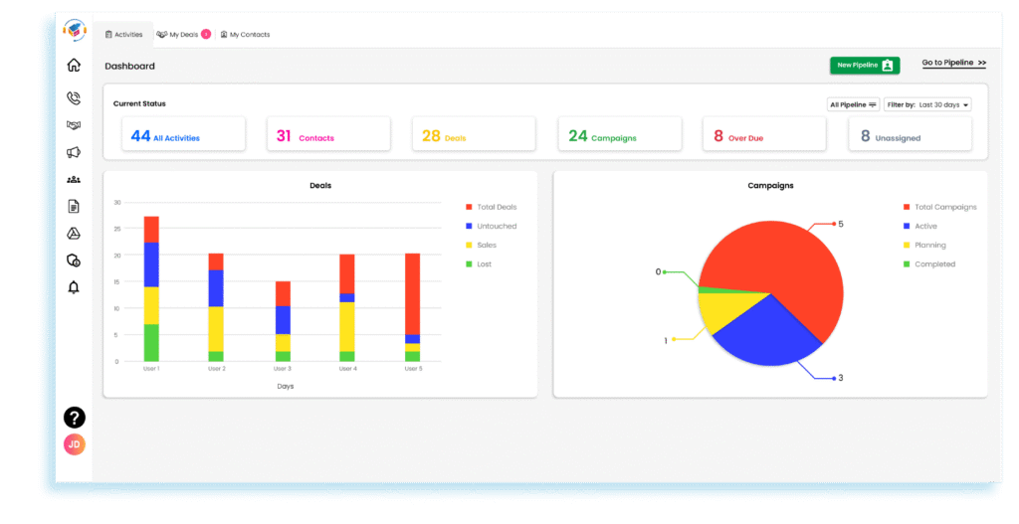Open the JD user profile avatar
Image resolution: width=1019 pixels, height=524 pixels.
(74, 444)
